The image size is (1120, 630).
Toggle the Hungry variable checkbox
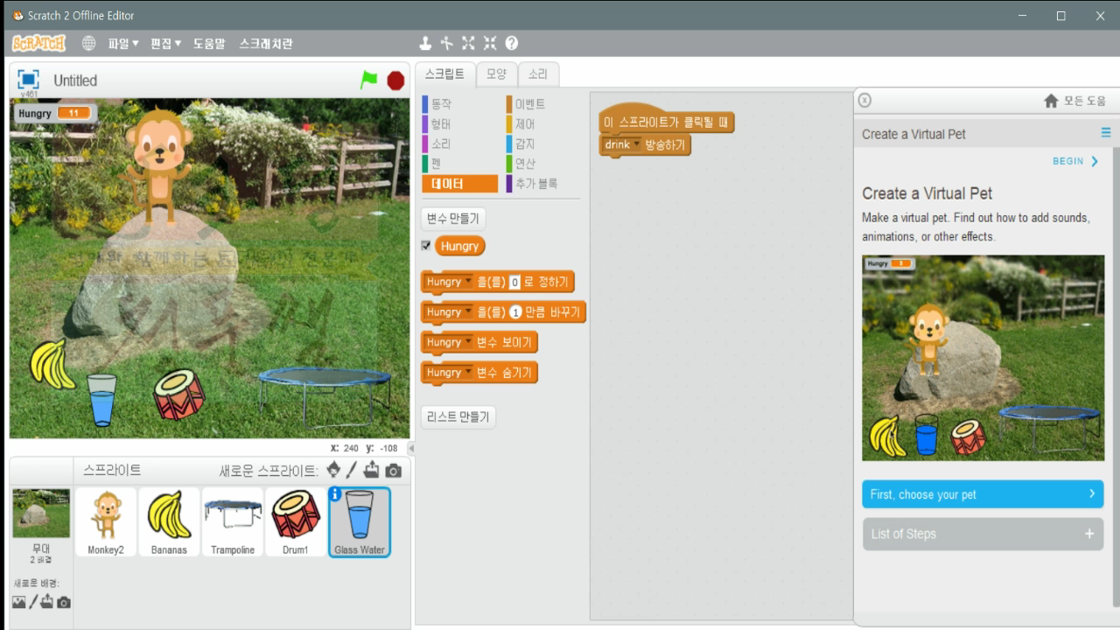(426, 246)
